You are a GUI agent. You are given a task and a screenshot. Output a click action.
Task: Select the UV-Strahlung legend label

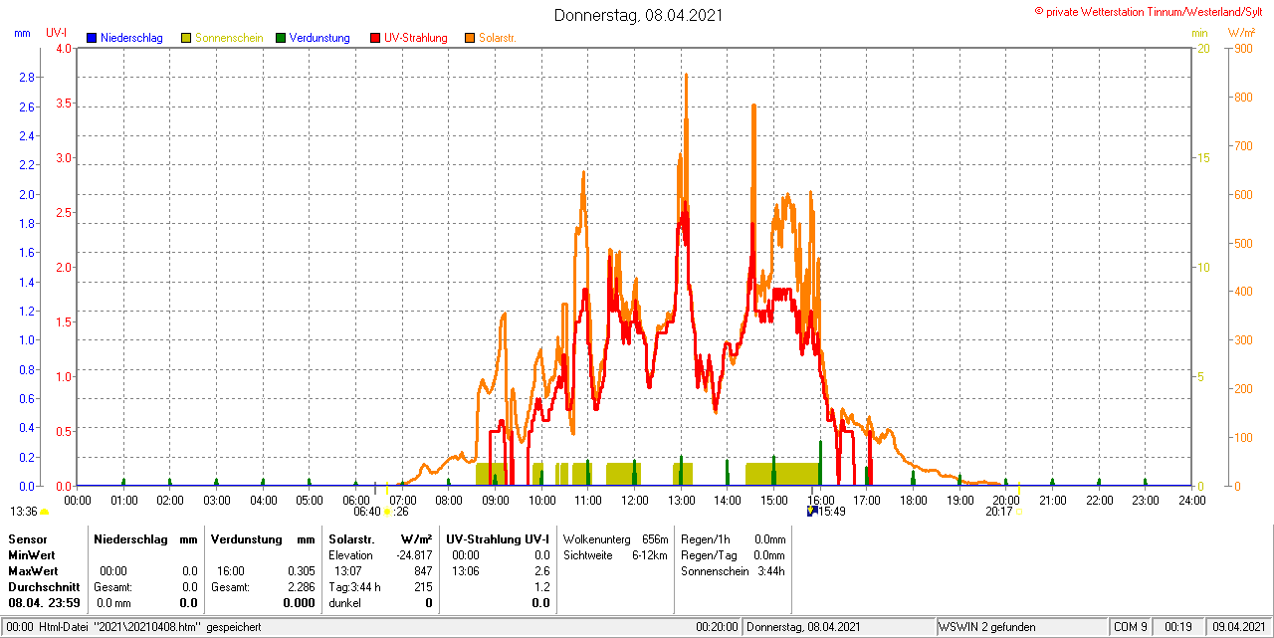[416, 38]
